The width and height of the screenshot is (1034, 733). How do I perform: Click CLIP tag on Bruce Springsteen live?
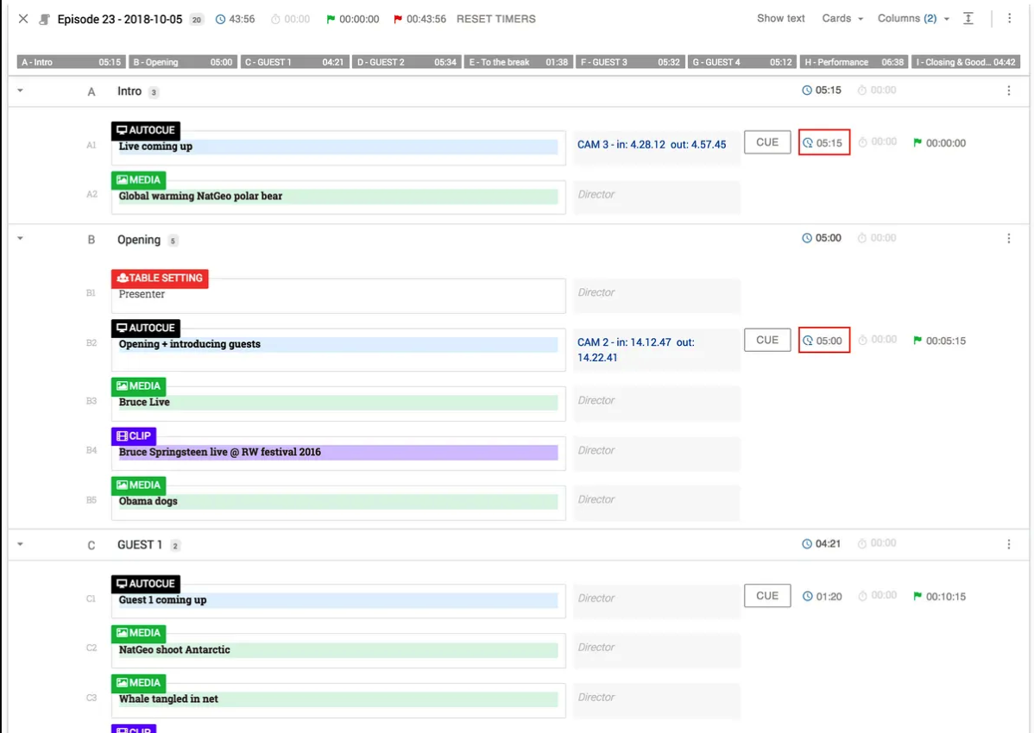tap(134, 436)
